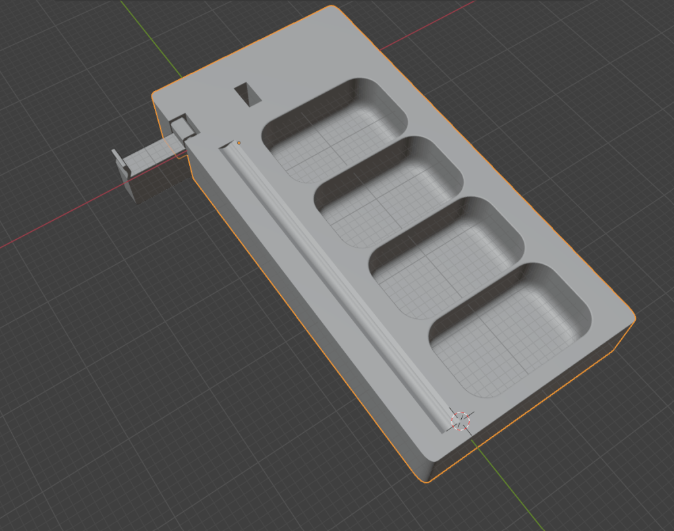Click the tray's front bottom side face
674x531 pixels.
coord(527,408)
